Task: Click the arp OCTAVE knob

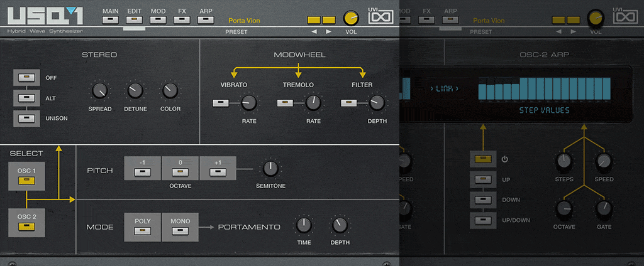Action: pos(564,209)
